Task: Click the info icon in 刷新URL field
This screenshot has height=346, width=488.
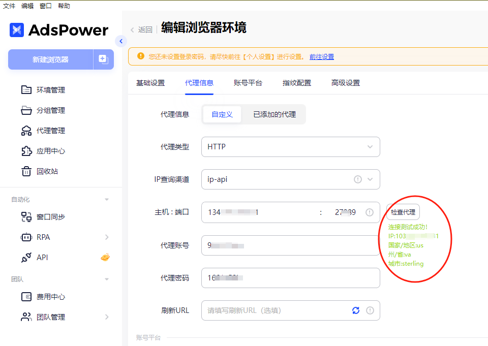Action: tap(370, 310)
